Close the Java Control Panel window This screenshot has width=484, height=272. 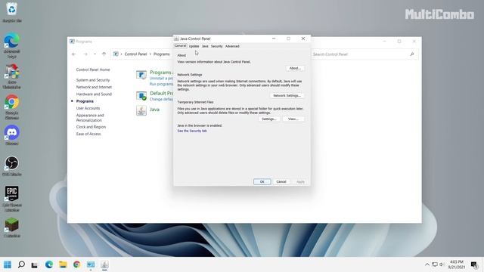pyautogui.click(x=302, y=39)
